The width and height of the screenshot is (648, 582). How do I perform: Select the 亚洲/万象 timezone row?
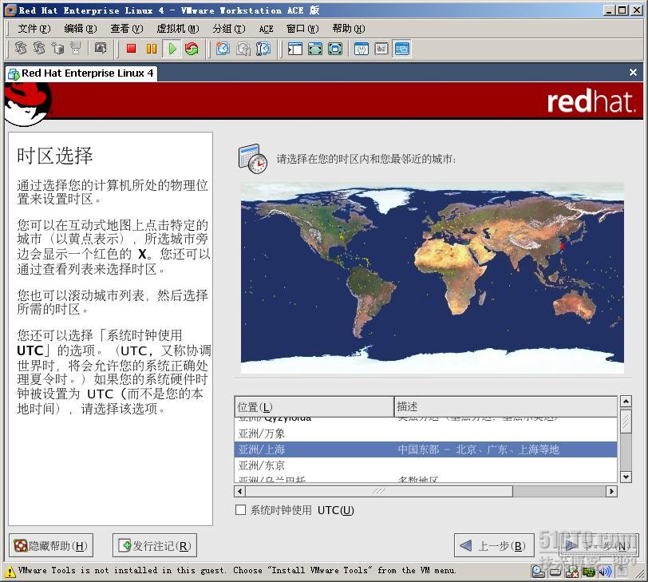point(425,434)
